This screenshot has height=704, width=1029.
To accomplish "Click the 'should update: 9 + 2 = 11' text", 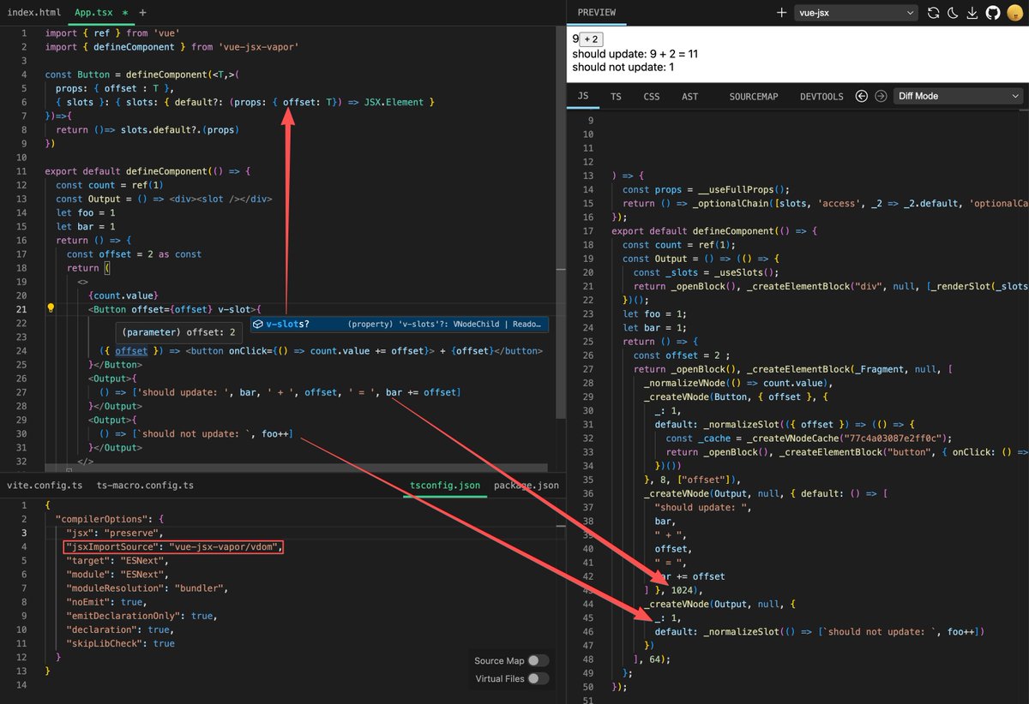I will pyautogui.click(x=635, y=53).
